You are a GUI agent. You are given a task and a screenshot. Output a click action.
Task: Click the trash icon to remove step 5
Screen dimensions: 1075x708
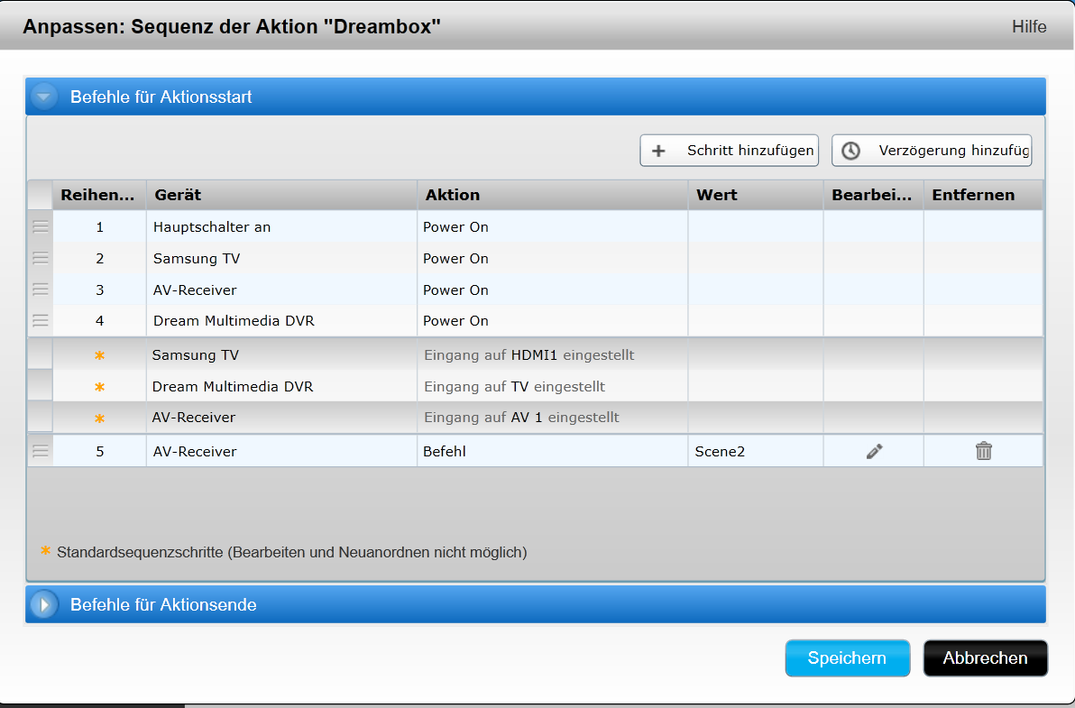[x=983, y=451]
